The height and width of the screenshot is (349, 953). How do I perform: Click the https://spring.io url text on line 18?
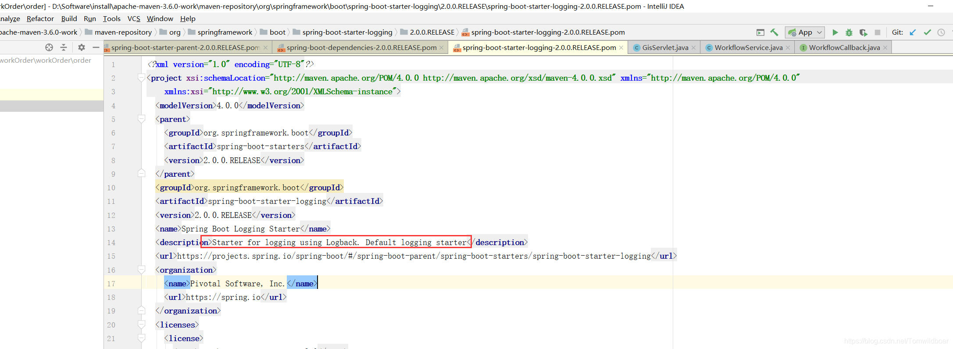click(223, 297)
